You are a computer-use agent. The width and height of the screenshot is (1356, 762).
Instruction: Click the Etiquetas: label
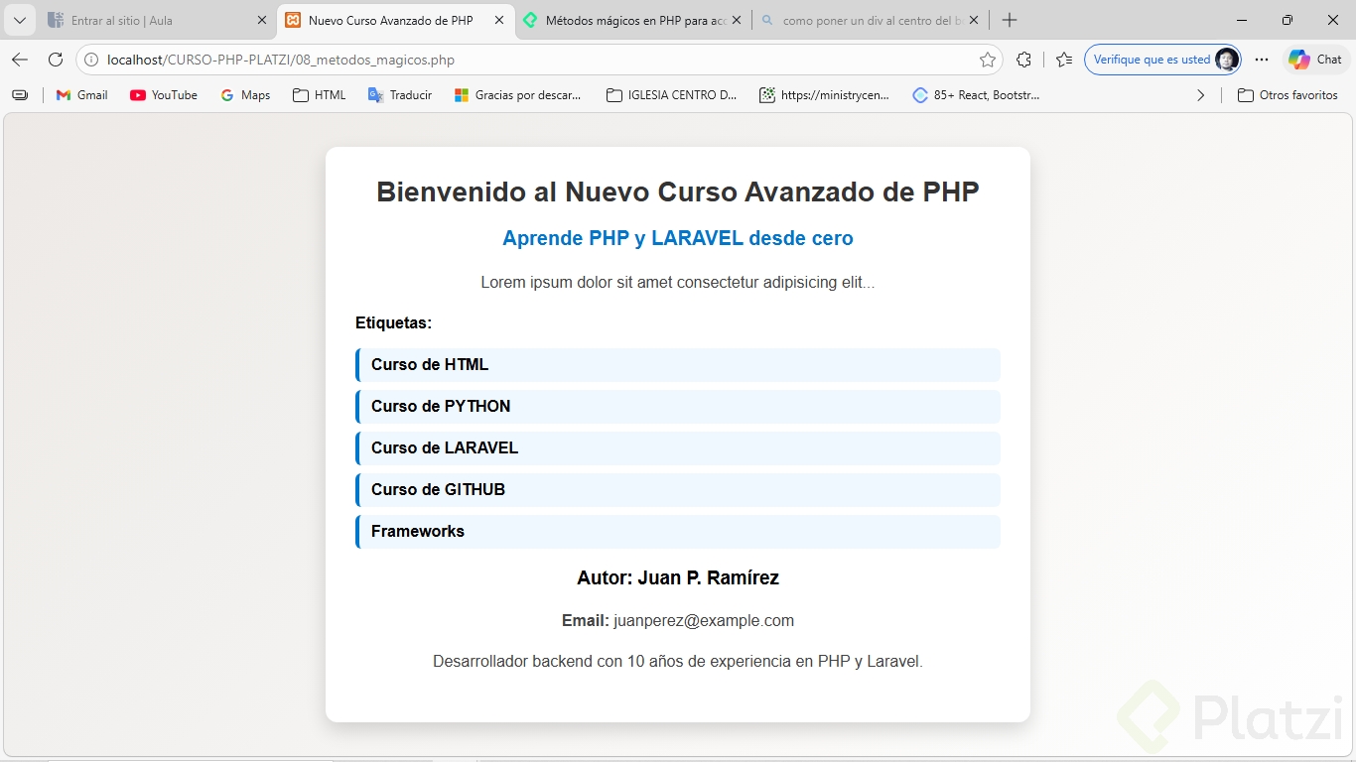coord(393,323)
